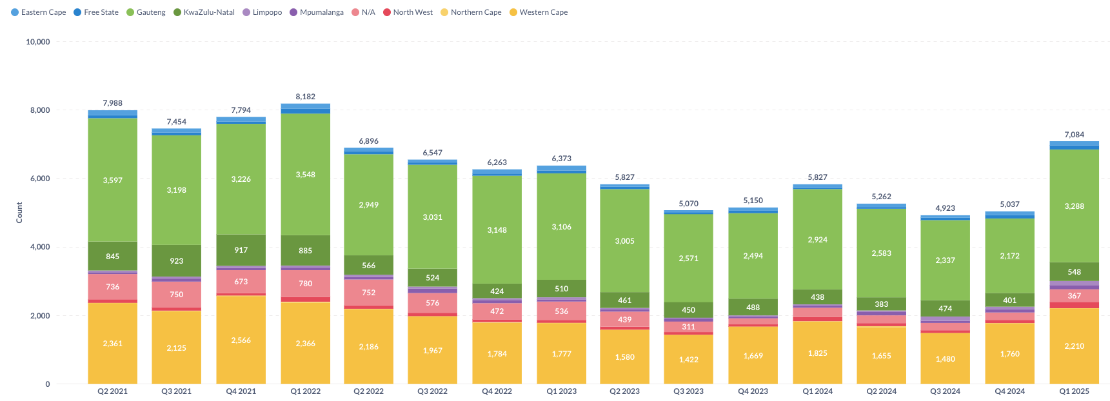The height and width of the screenshot is (401, 1110).
Task: Click Gauteng segment 3,597 in Q2 2021
Action: 112,180
